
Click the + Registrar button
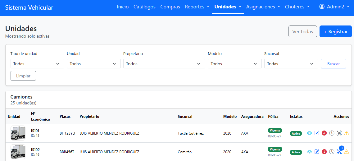pyautogui.click(x=336, y=31)
